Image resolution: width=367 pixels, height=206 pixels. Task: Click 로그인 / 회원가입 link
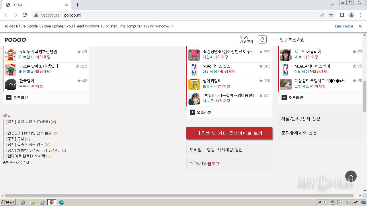(x=288, y=39)
